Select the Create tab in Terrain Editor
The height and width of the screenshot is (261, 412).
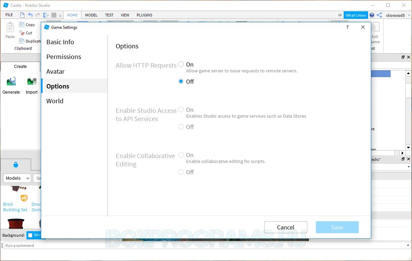(x=20, y=66)
